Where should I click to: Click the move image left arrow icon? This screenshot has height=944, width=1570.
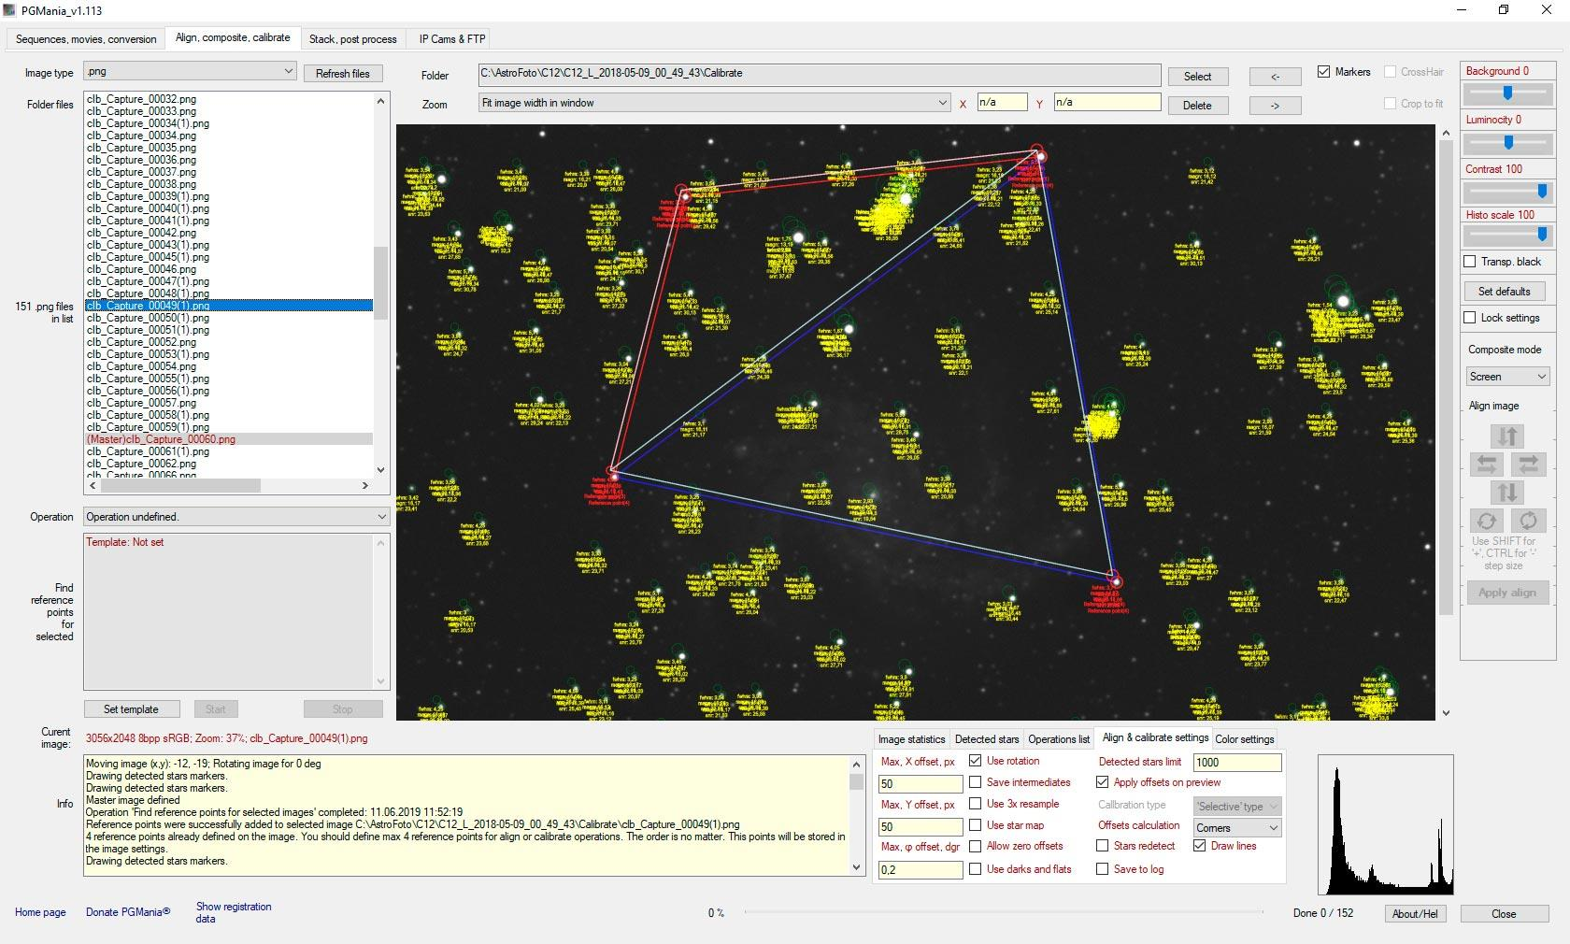point(1486,464)
